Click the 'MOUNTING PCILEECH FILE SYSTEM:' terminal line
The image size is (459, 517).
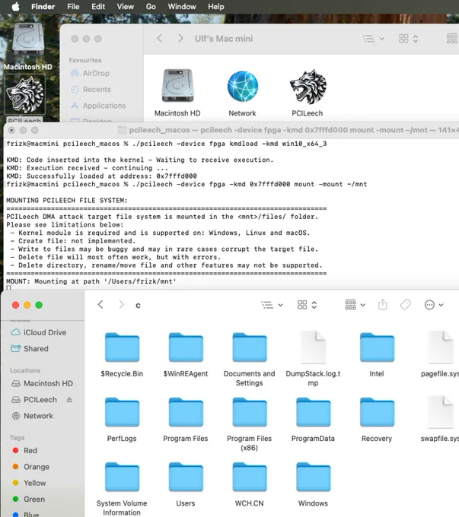[x=67, y=201]
